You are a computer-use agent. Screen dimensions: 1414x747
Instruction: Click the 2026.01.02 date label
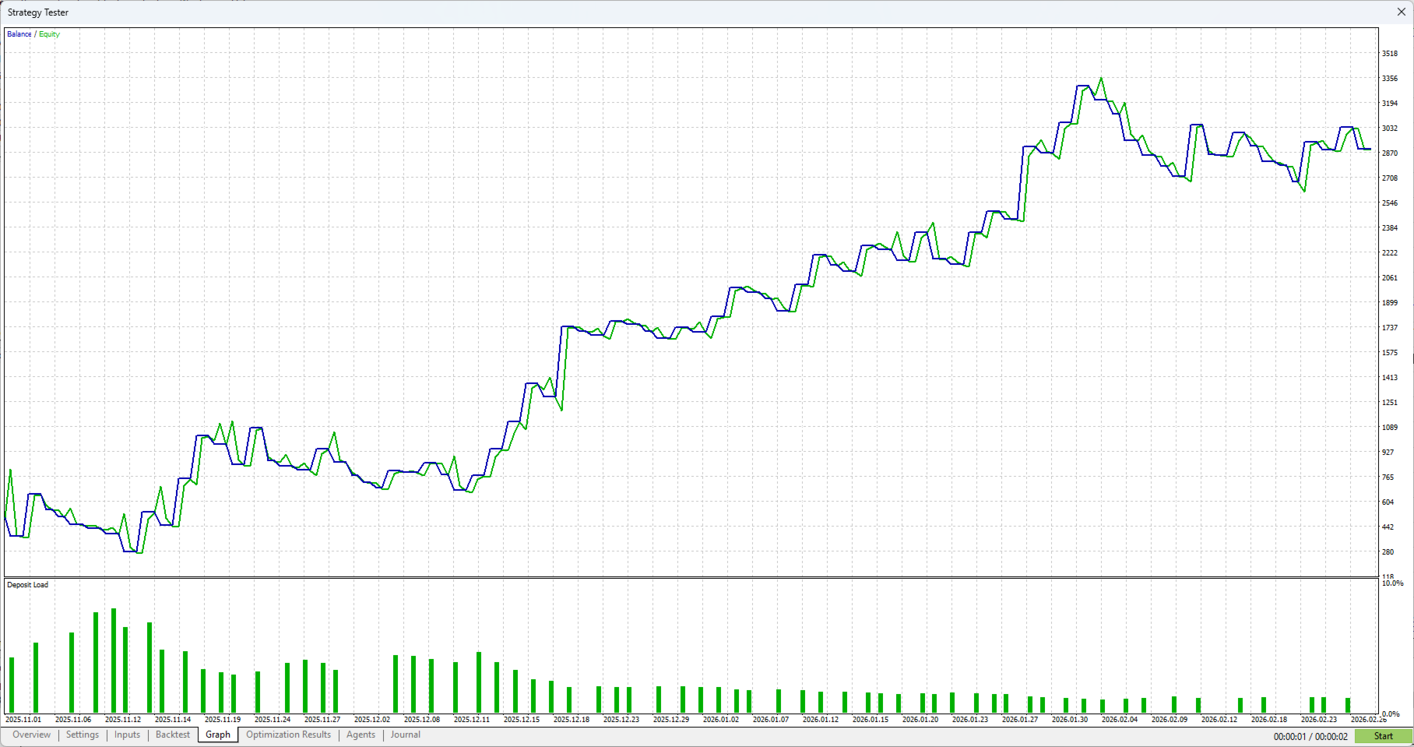point(721,720)
